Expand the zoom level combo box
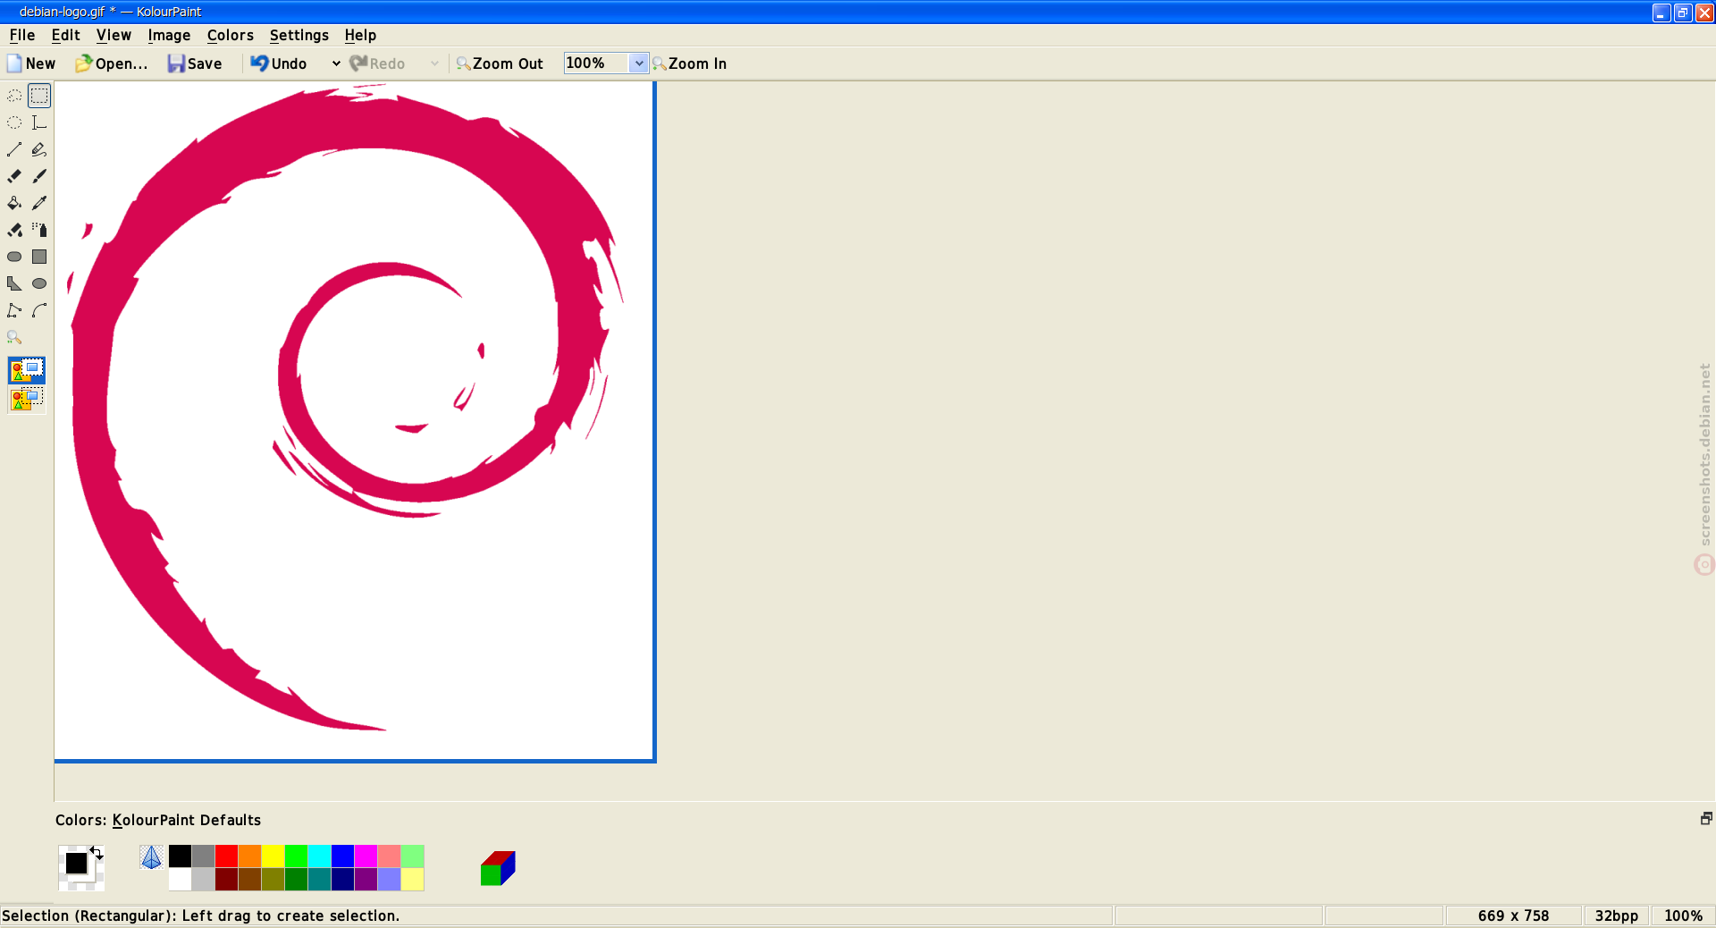 pyautogui.click(x=639, y=63)
